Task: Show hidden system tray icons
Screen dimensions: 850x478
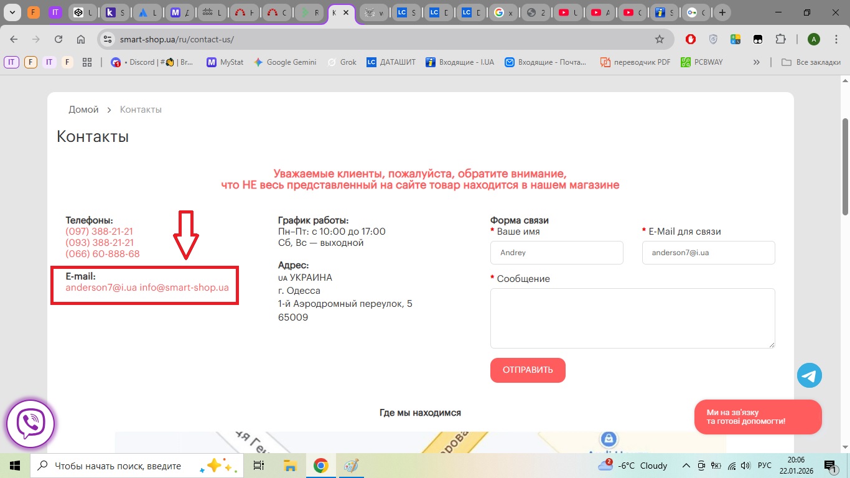Action: point(686,466)
